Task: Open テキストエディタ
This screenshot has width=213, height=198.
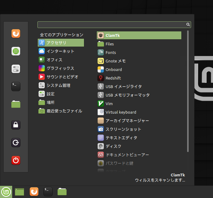Action: [x=139, y=138]
